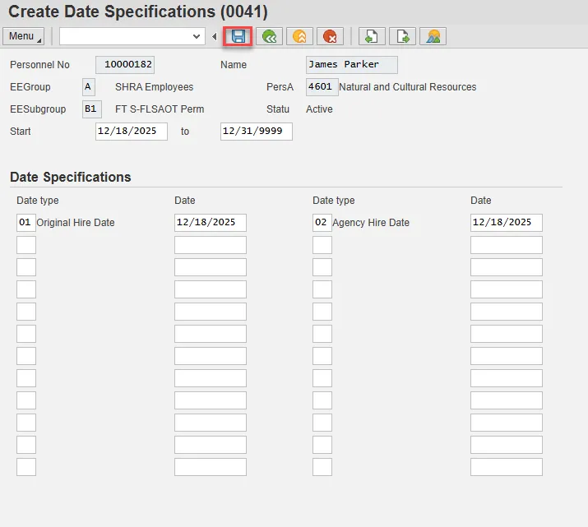Open the Menu button

[x=24, y=36]
